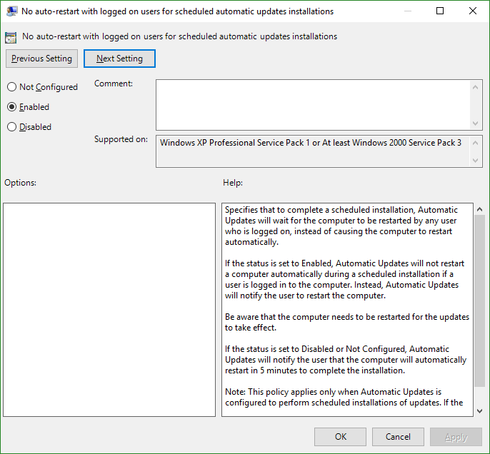Click Supported on scroll up arrow

(x=475, y=143)
